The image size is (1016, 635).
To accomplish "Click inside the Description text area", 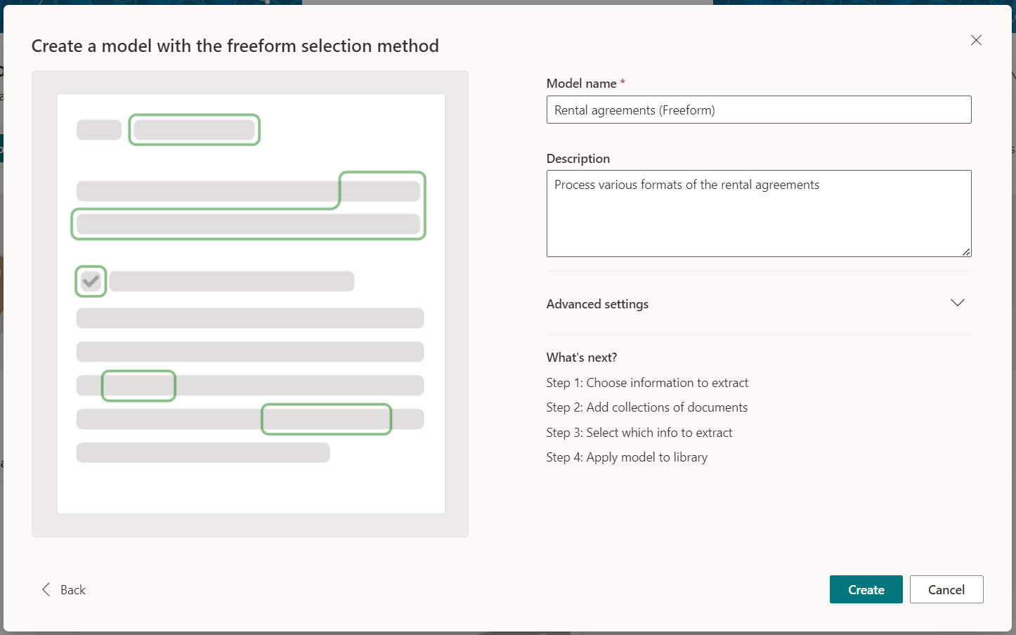I will click(759, 214).
